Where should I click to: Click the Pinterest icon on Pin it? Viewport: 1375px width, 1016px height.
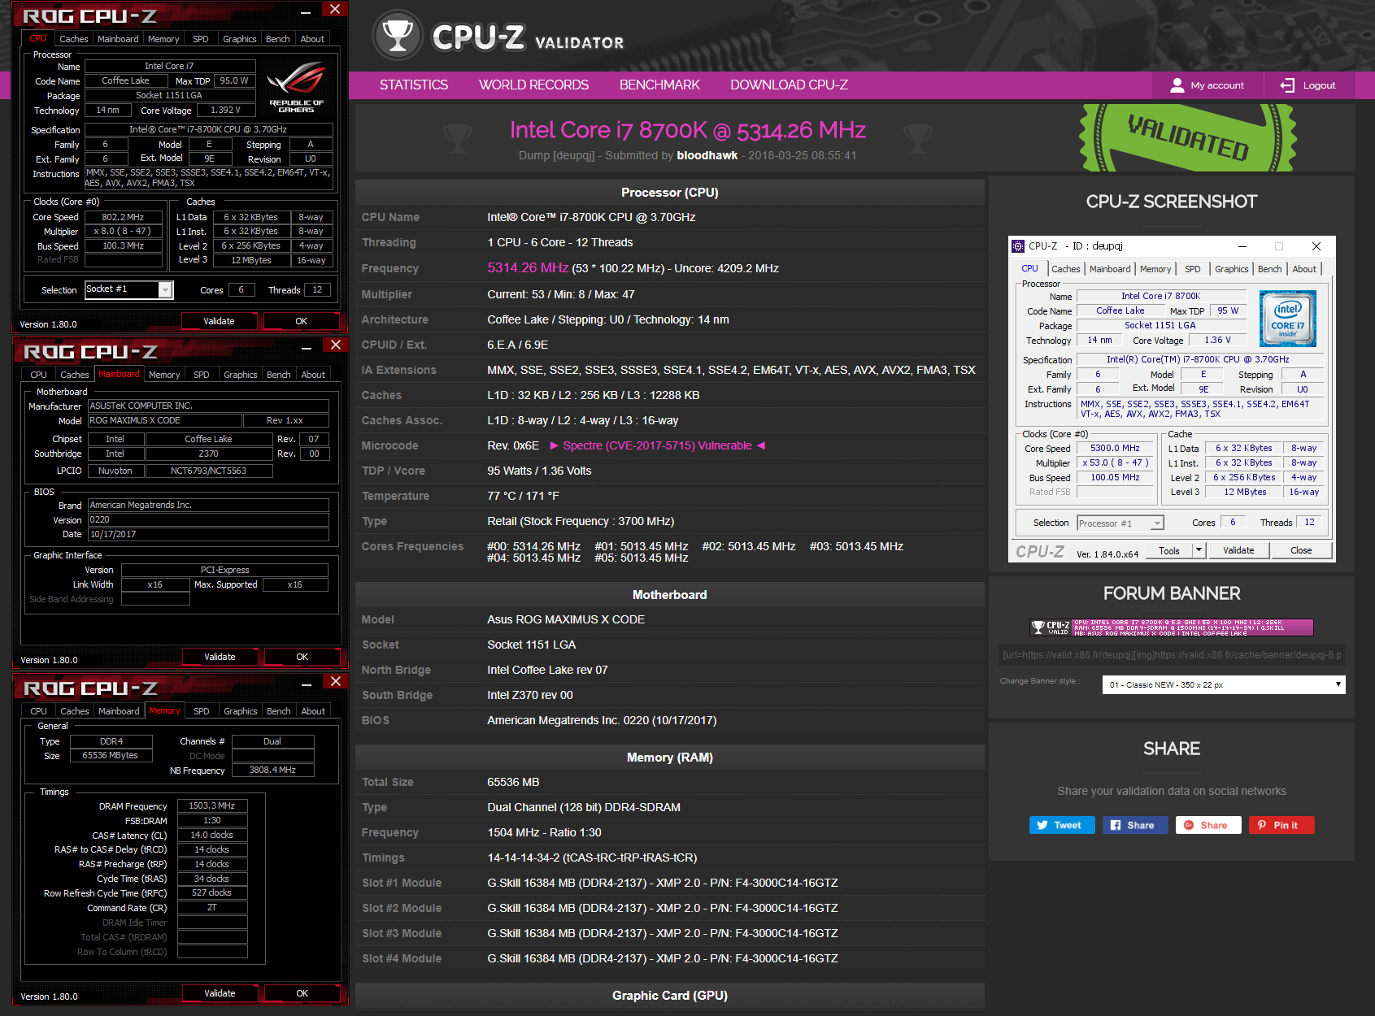pyautogui.click(x=1262, y=825)
